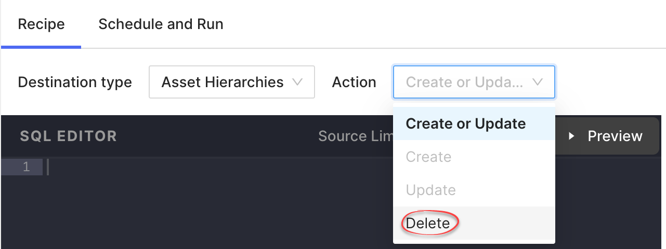Click the play triangle icon in Preview
Screen dimensions: 666x249
pyautogui.click(x=571, y=136)
